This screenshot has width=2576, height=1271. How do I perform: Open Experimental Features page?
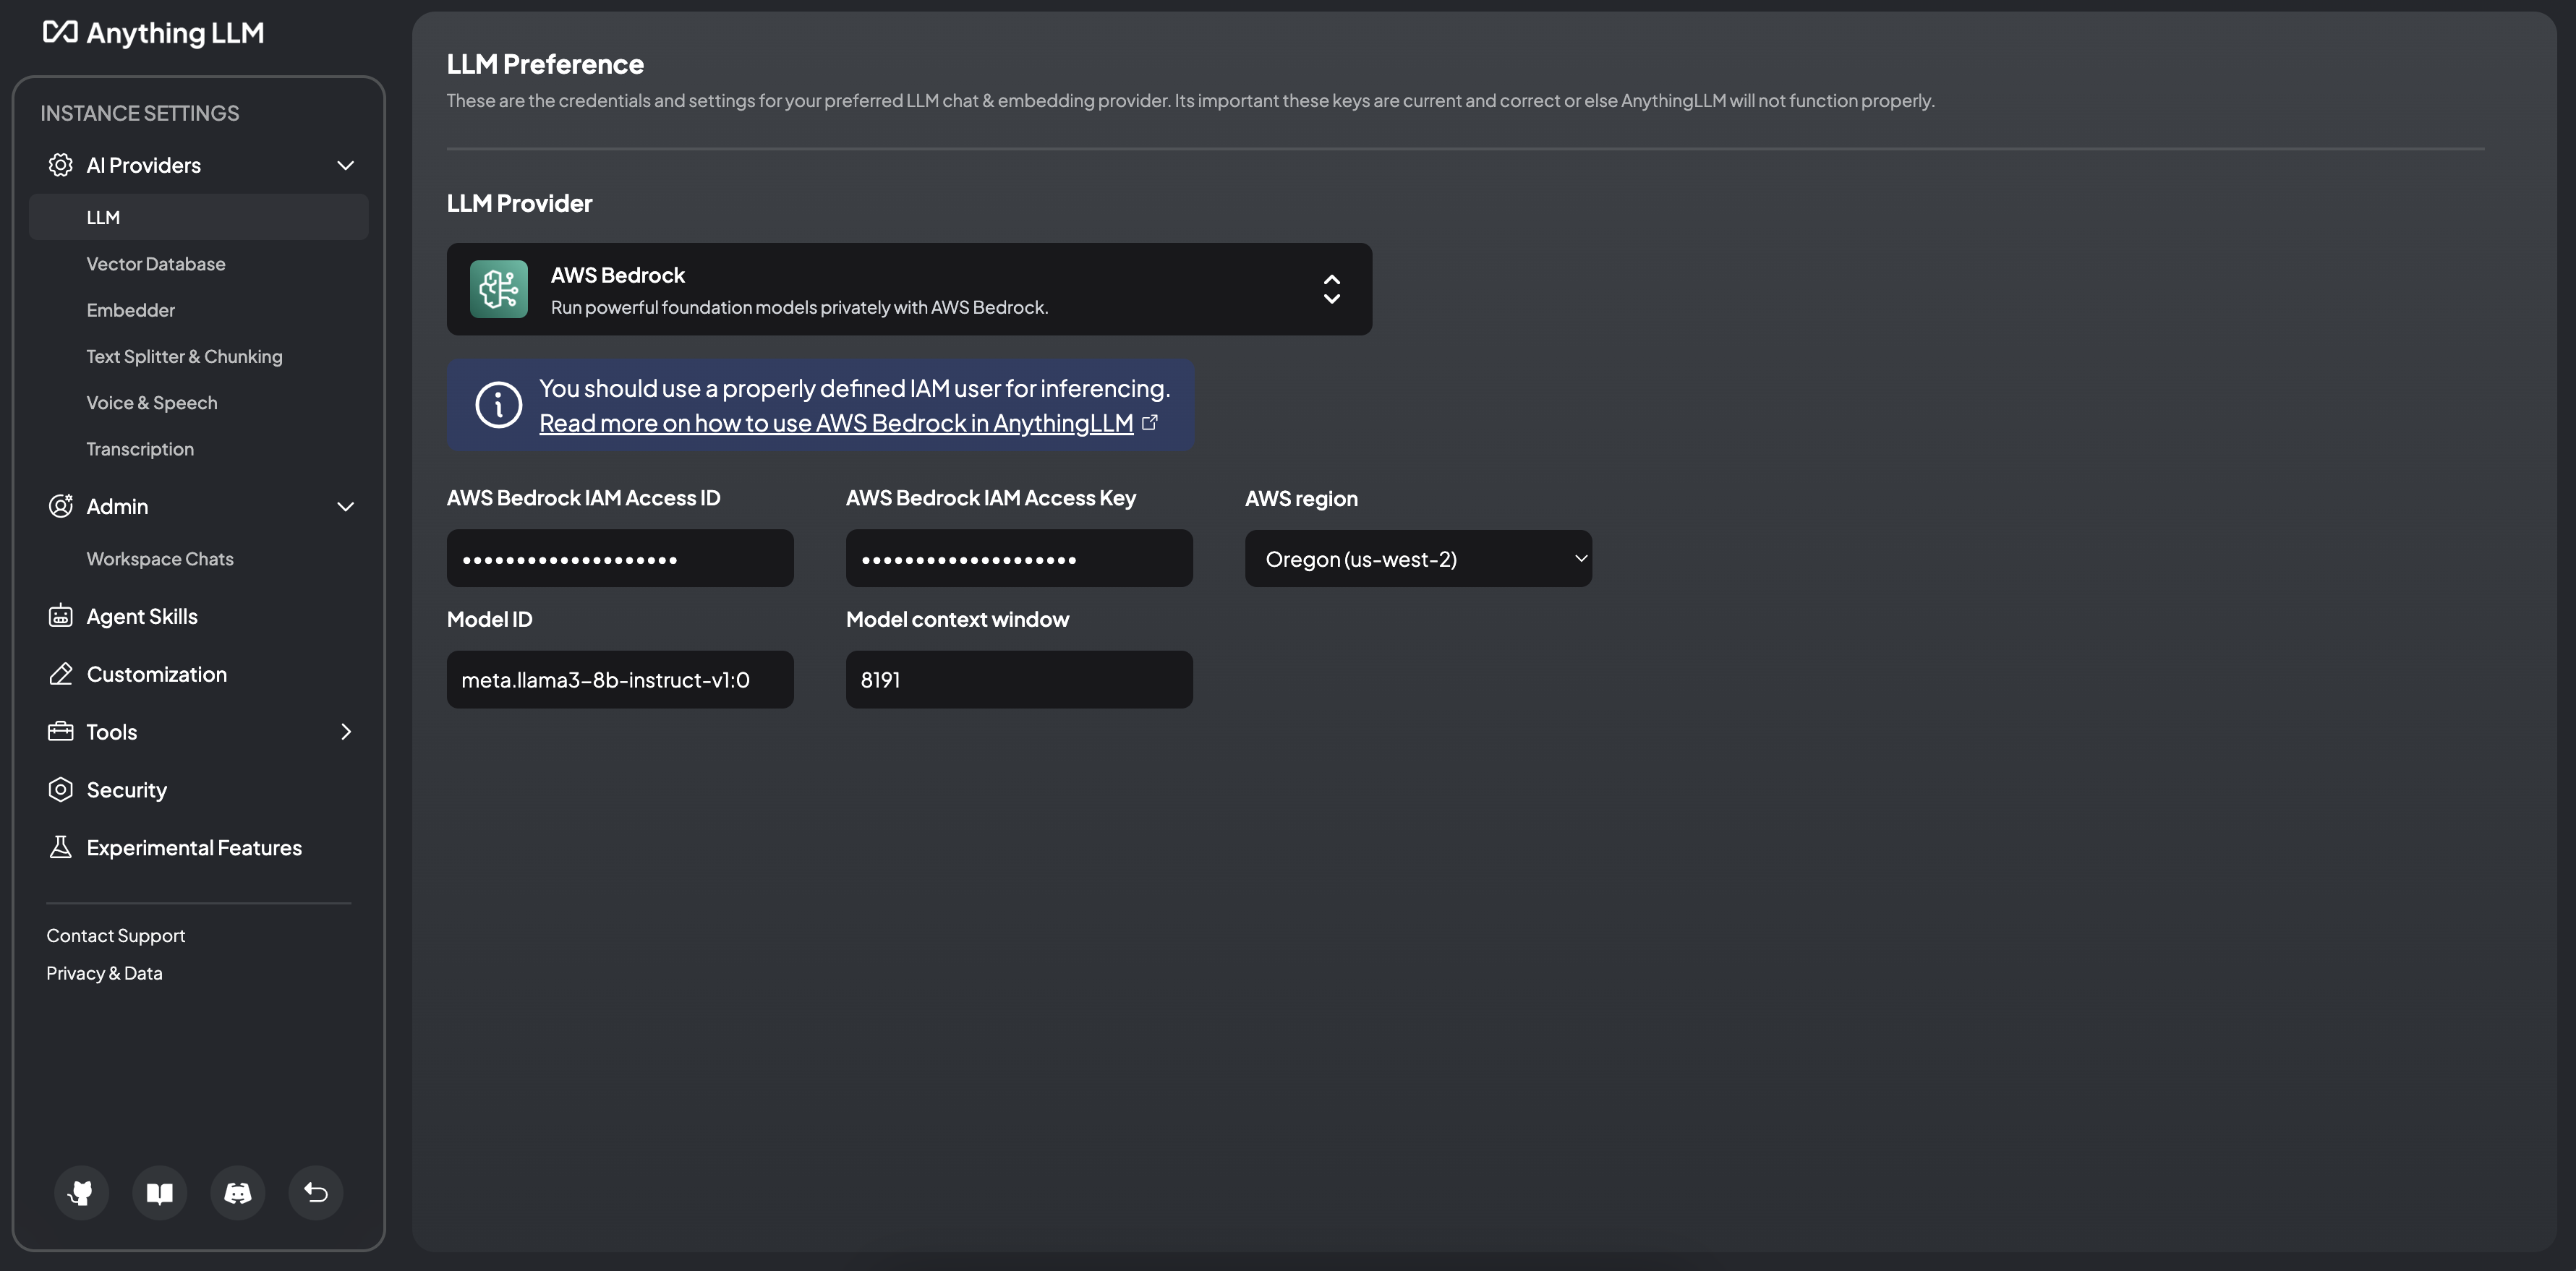coord(194,848)
